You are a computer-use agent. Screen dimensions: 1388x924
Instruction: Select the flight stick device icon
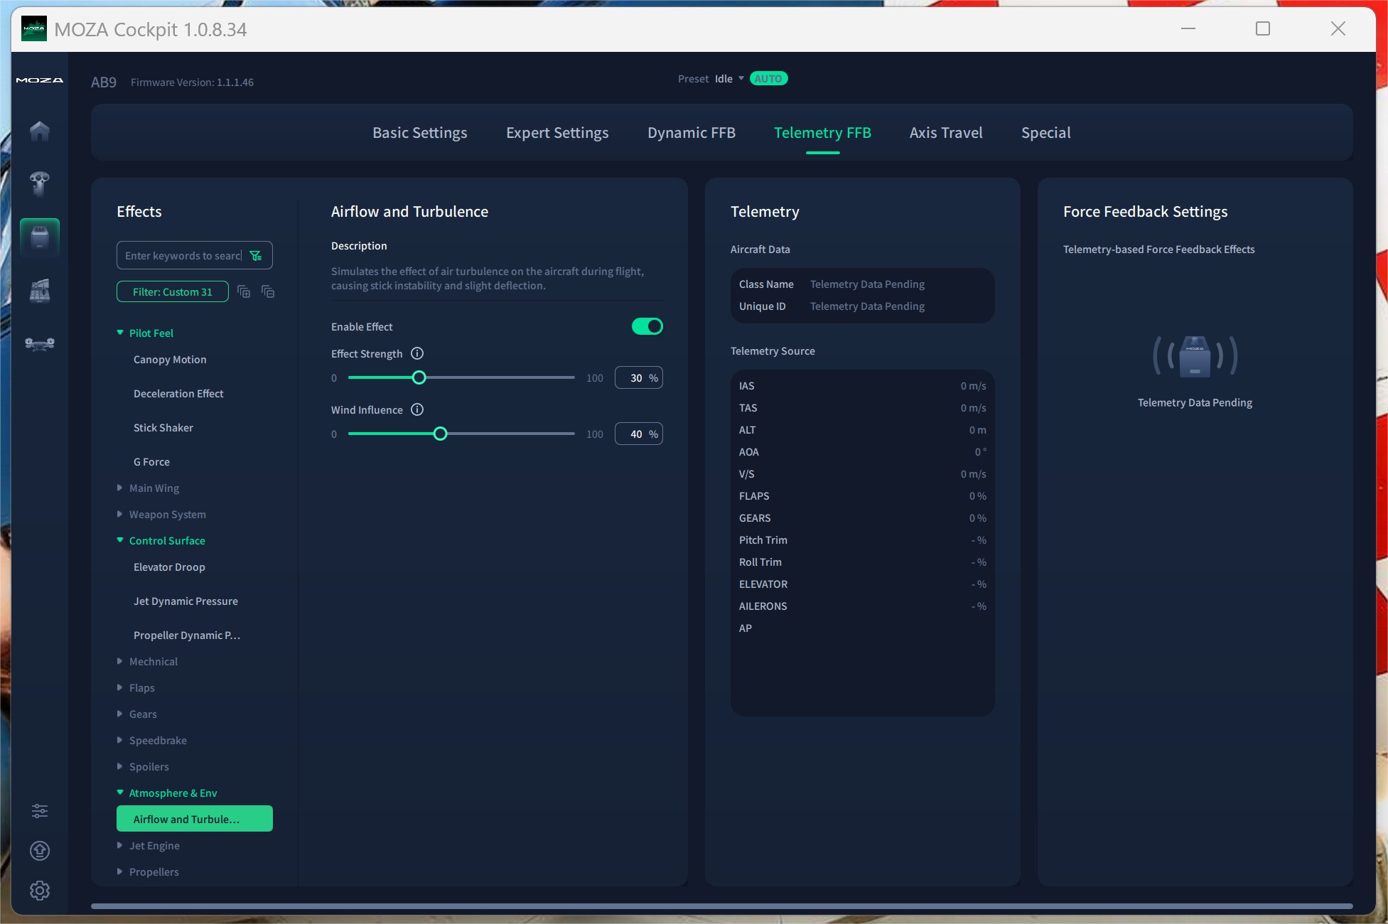tap(40, 183)
